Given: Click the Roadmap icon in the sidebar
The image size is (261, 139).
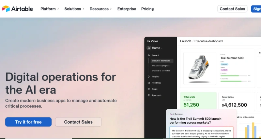Looking at the screenshot, I should (x=149, y=83).
